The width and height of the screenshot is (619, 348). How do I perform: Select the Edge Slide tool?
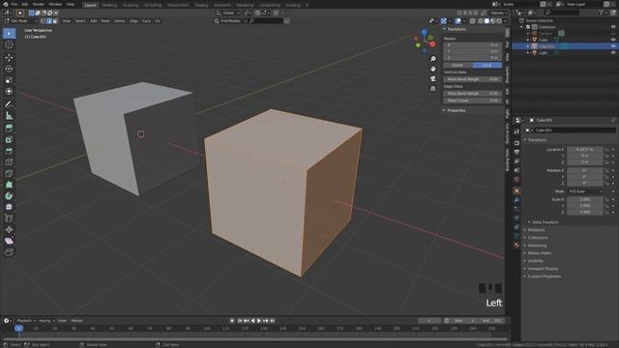pos(9,218)
